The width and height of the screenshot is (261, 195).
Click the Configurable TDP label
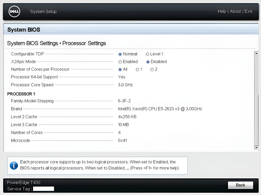coord(27,54)
